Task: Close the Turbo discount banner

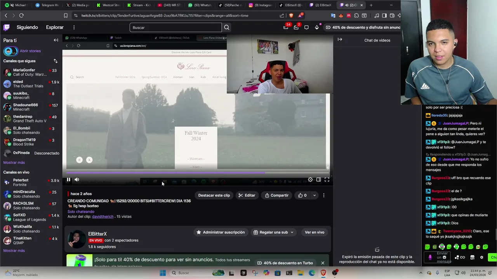Action: point(323,263)
